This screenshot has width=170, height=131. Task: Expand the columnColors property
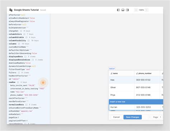(8, 34)
